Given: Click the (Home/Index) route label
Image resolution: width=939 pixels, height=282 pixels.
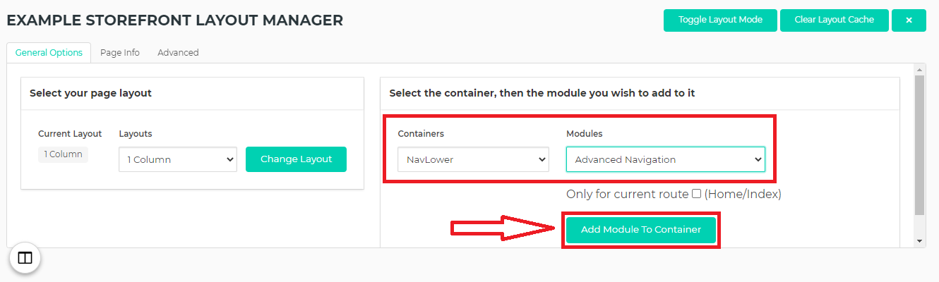Looking at the screenshot, I should tap(743, 194).
